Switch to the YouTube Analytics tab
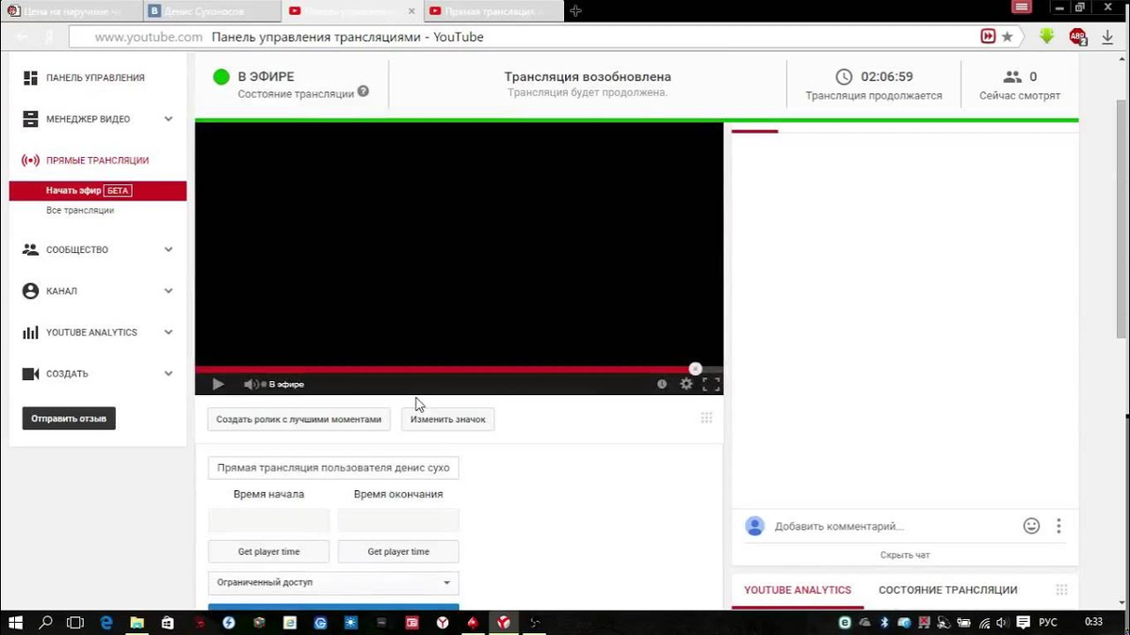This screenshot has width=1130, height=635. pyautogui.click(x=798, y=590)
